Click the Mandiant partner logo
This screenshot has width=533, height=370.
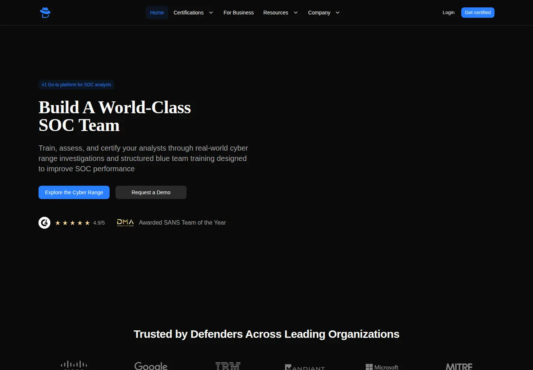(305, 367)
